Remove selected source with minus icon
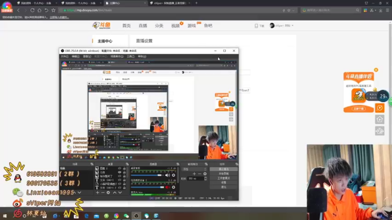This screenshot has height=220, width=392. pyautogui.click(x=103, y=193)
